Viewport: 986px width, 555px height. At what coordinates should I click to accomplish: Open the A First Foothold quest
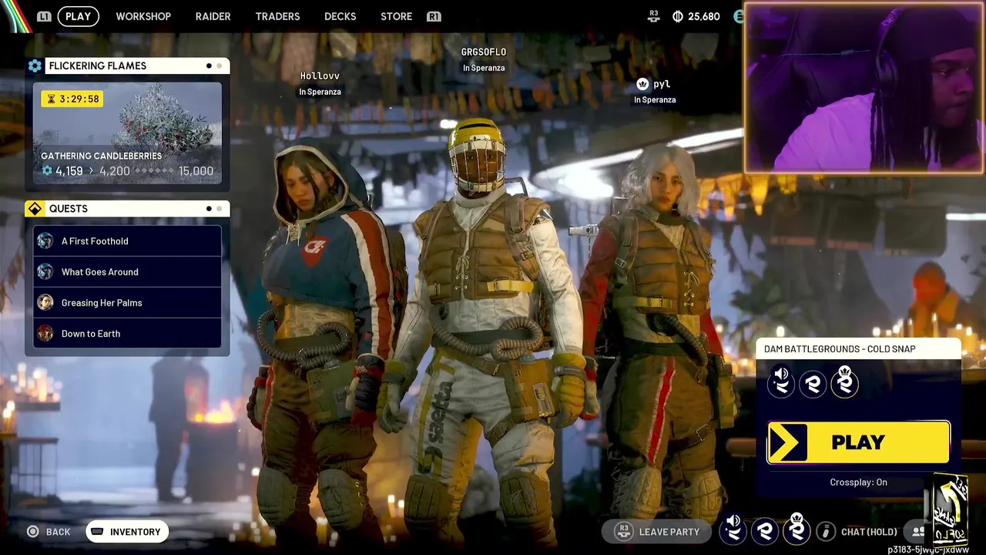tap(127, 241)
